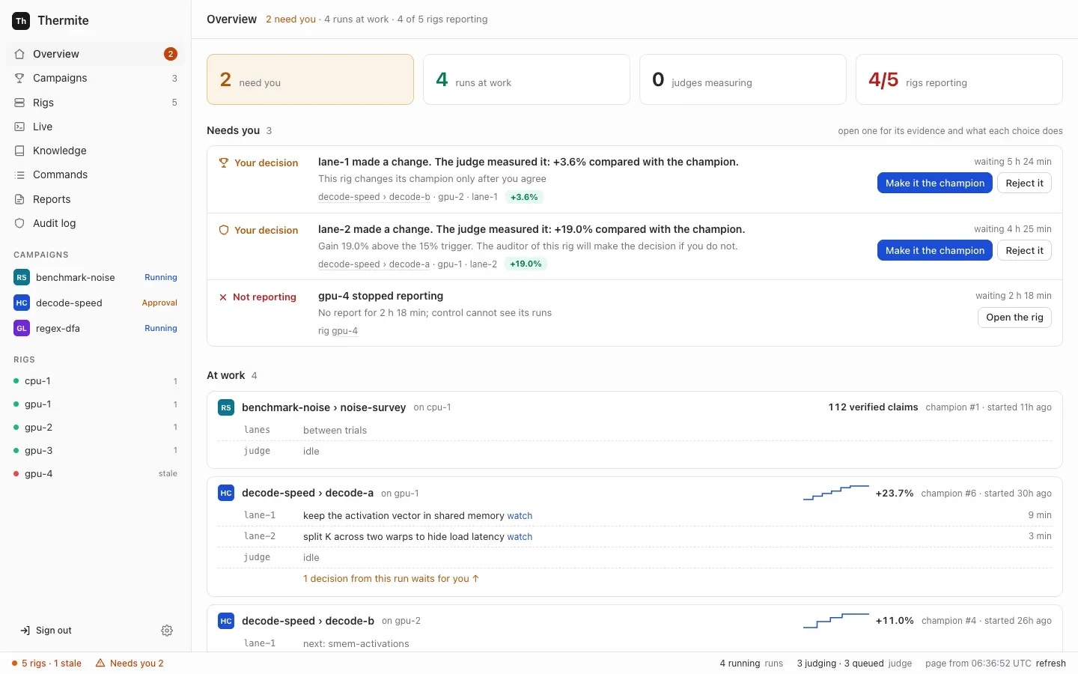Click the Knowledge book icon
Viewport: 1078px width, 674px height.
point(19,151)
